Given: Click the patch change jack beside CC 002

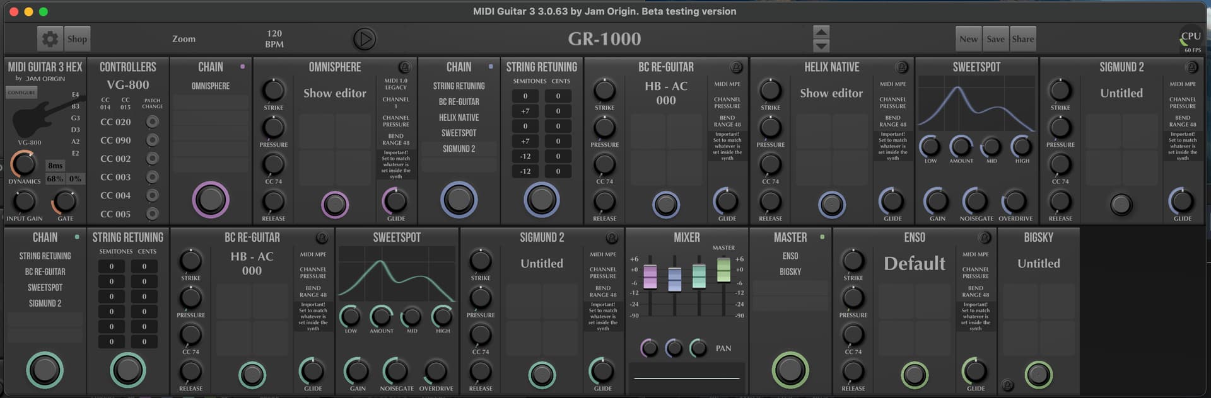Looking at the screenshot, I should tap(152, 158).
